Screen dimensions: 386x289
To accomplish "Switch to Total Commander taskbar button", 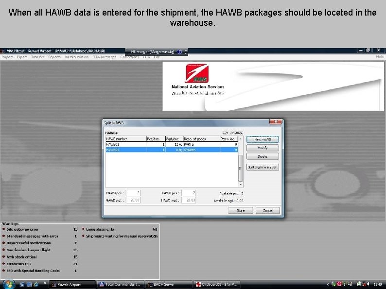I will coord(120,285).
